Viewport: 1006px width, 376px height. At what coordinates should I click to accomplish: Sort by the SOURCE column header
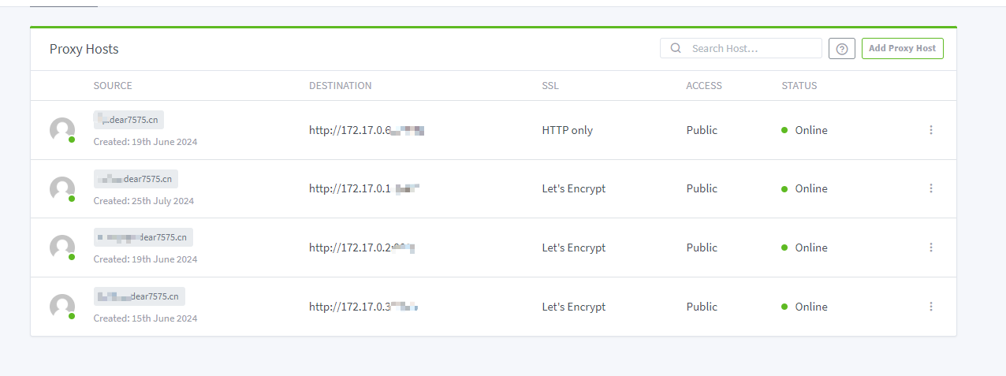pyautogui.click(x=113, y=86)
